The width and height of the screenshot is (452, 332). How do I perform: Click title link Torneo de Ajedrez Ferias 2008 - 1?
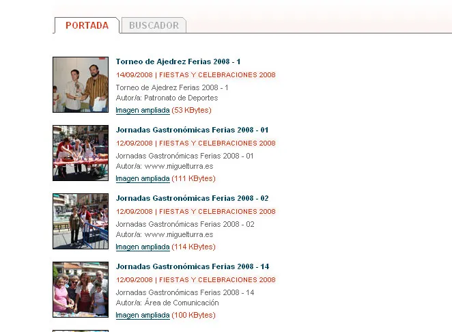point(178,61)
